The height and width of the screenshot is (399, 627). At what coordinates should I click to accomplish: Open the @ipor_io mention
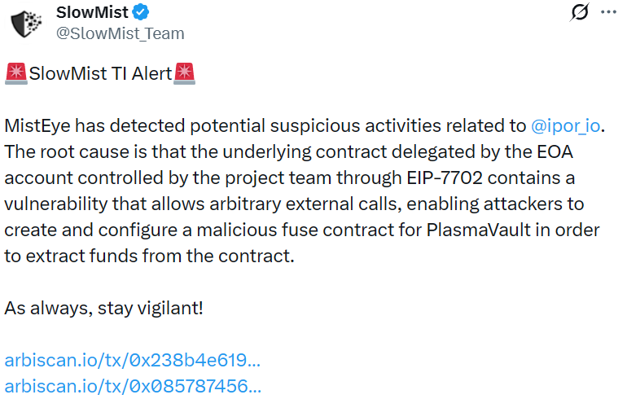click(x=568, y=126)
